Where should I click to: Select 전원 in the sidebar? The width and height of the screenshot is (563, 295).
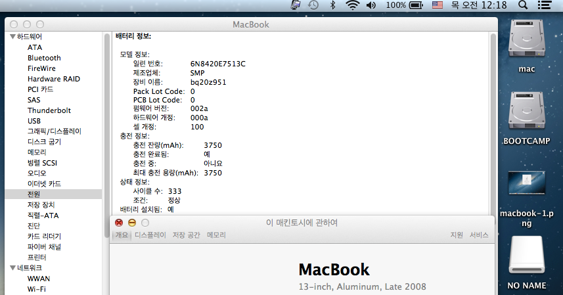pyautogui.click(x=34, y=194)
